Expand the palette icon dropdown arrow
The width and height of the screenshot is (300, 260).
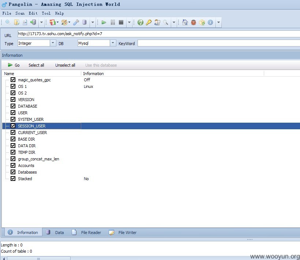pyautogui.click(x=69, y=22)
